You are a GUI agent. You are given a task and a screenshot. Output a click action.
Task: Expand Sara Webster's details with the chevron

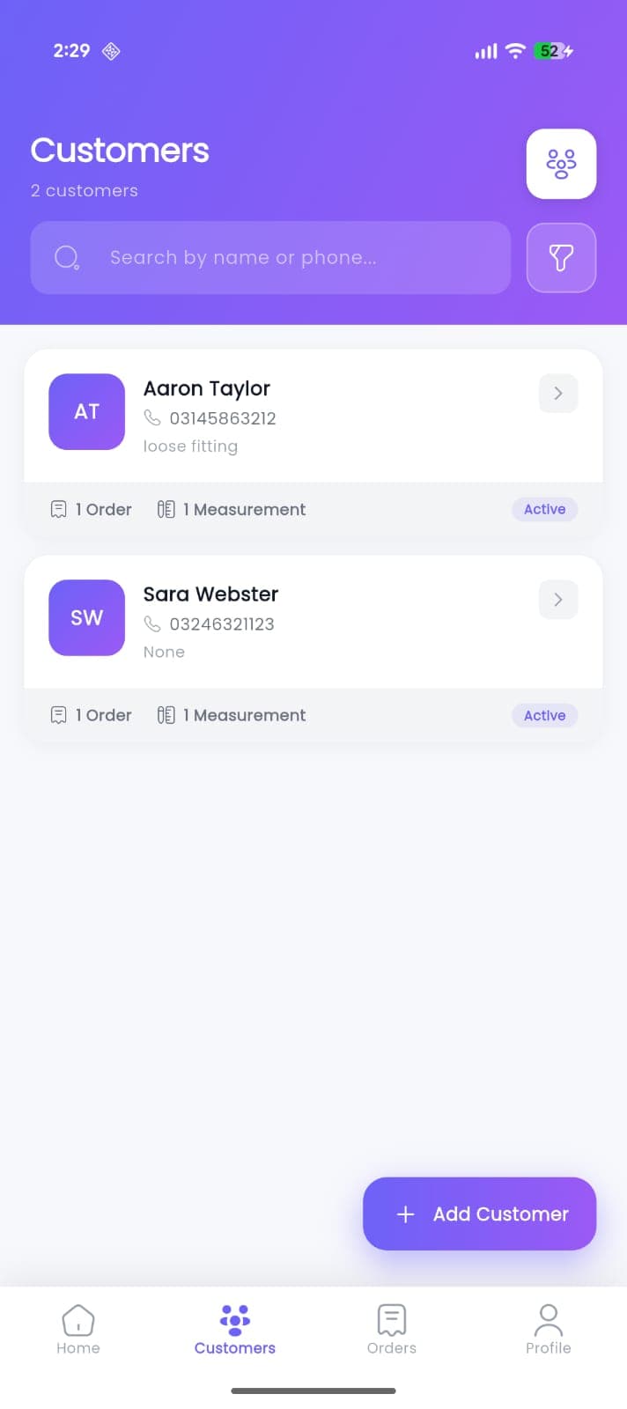[557, 599]
